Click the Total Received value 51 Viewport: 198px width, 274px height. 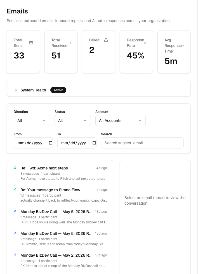[56, 56]
